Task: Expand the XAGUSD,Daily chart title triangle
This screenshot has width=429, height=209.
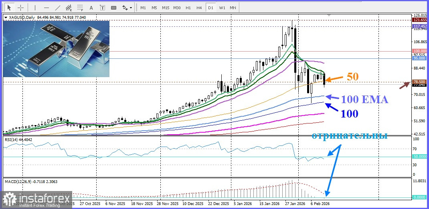Action: 6,18
